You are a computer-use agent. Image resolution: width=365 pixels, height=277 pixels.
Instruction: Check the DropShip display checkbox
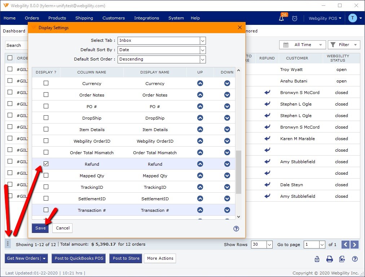[46, 118]
